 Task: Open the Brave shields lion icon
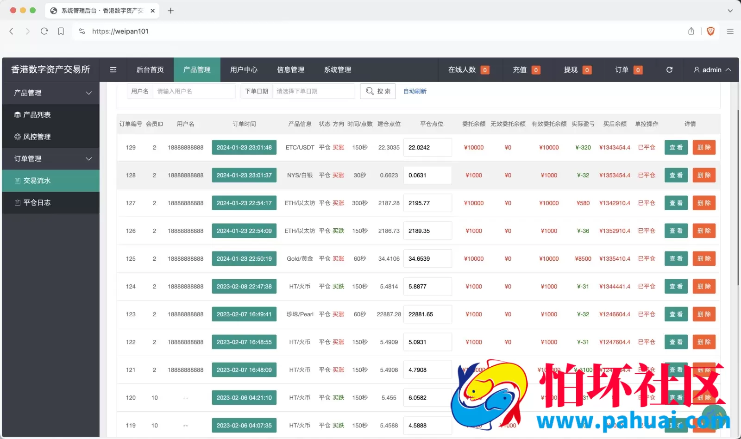click(x=710, y=31)
